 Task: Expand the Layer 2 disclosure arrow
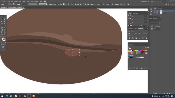pos(159,11)
